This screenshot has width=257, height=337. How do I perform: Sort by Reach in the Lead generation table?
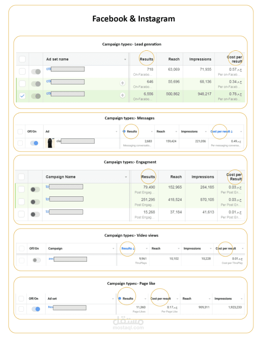tap(174, 59)
